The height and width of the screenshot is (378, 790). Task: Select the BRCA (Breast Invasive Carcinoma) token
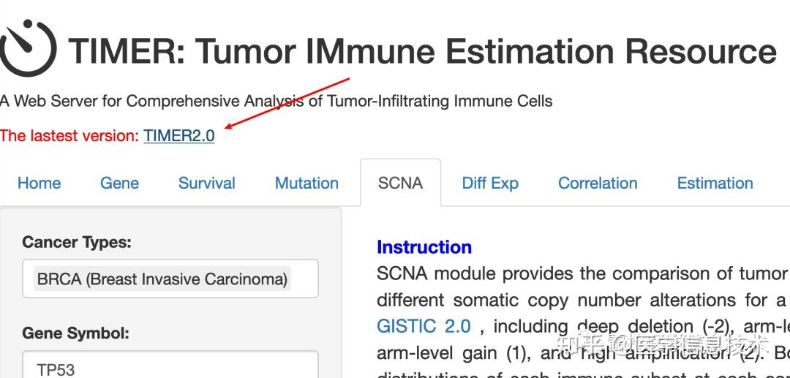[162, 279]
